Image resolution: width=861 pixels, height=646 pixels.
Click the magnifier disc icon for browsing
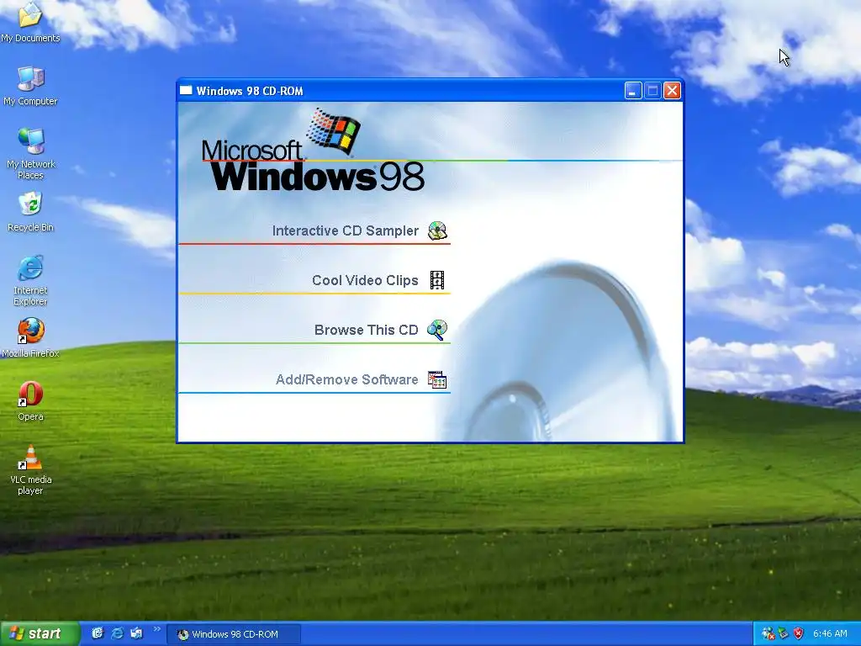point(437,330)
